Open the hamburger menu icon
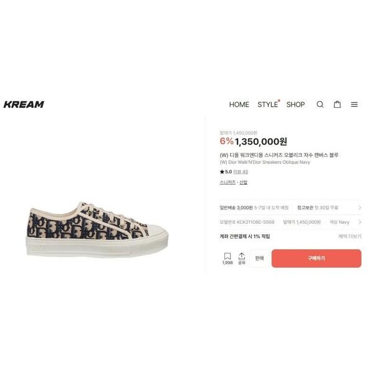372x372 pixels. [354, 104]
